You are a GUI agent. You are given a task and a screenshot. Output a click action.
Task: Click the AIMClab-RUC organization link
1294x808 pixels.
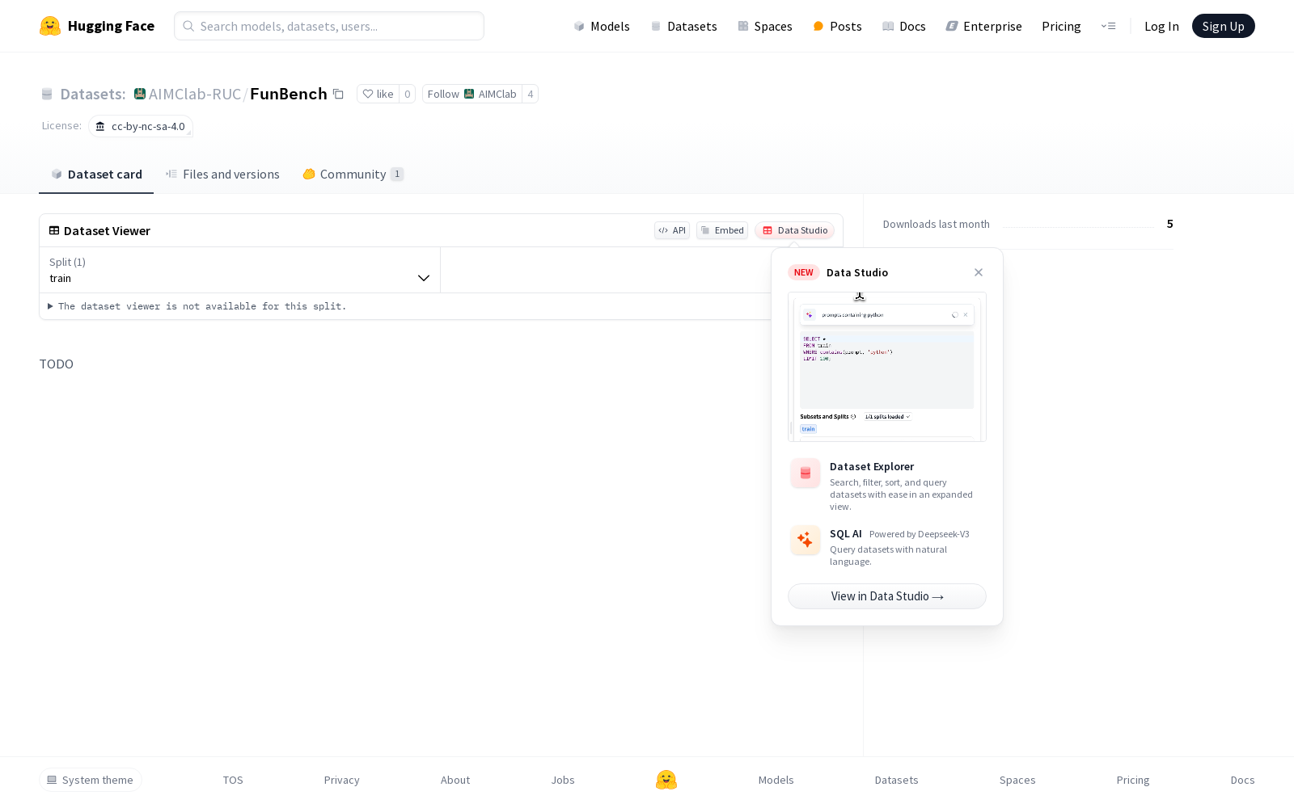(195, 94)
